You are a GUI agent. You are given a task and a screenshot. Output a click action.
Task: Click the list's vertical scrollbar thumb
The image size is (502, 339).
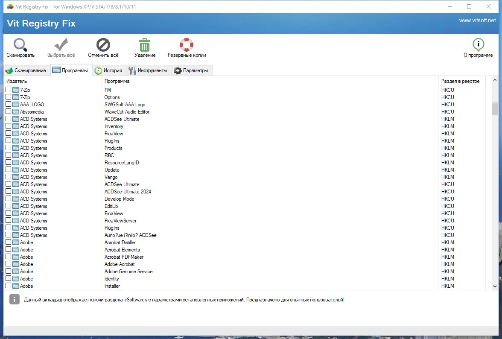pyautogui.click(x=495, y=109)
